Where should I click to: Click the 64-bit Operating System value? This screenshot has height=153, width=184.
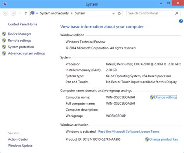[x=139, y=76]
